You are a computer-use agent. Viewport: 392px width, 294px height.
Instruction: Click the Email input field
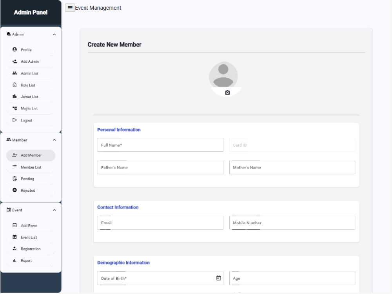[160, 223]
